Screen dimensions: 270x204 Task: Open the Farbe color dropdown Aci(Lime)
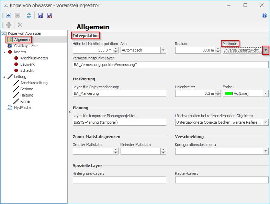point(266,93)
